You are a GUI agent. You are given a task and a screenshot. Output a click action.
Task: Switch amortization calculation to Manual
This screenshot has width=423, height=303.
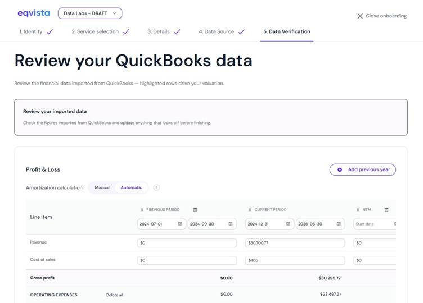pyautogui.click(x=102, y=187)
